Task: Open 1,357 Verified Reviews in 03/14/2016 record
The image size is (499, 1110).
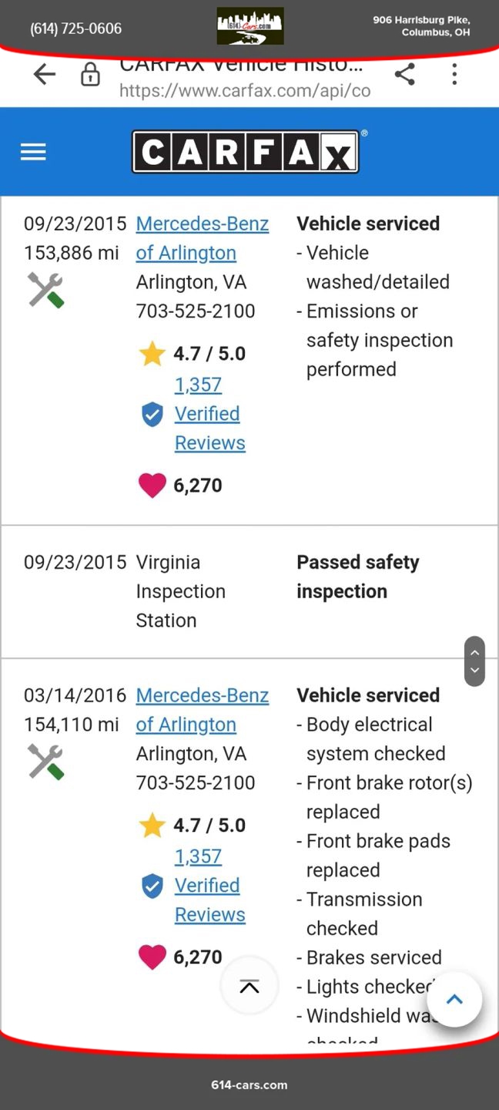Action: (209, 886)
